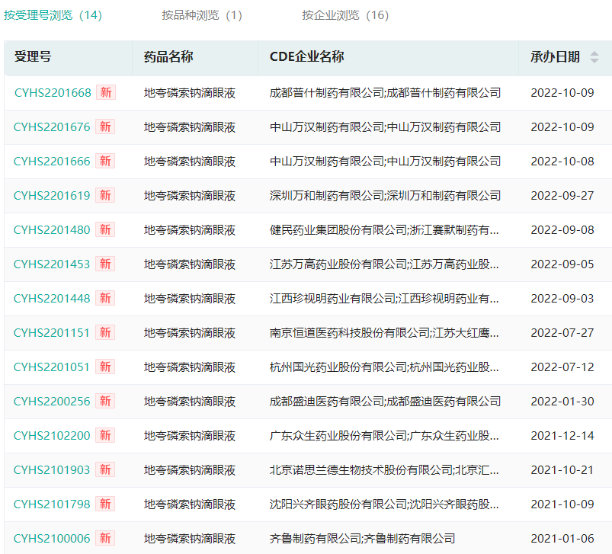Click the 新 badge beside CYHS2101903

[105, 470]
